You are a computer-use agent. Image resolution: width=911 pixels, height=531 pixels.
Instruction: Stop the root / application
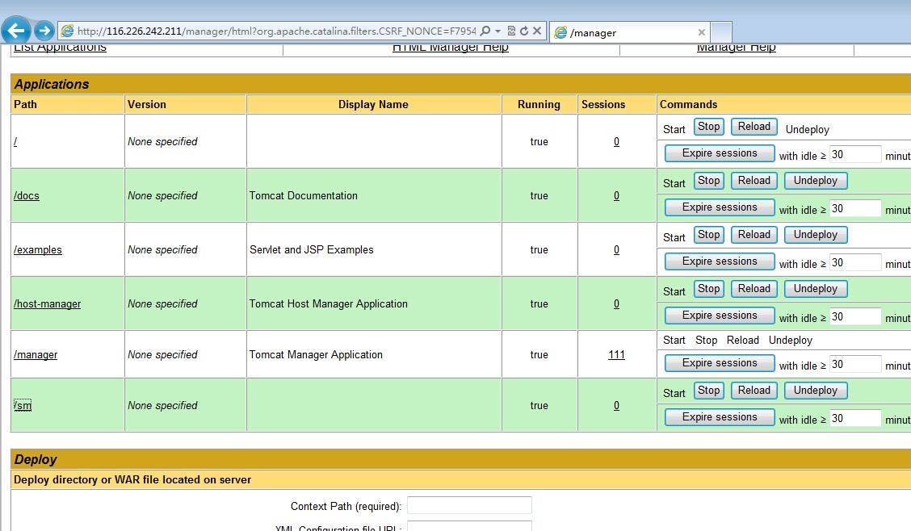[709, 127]
